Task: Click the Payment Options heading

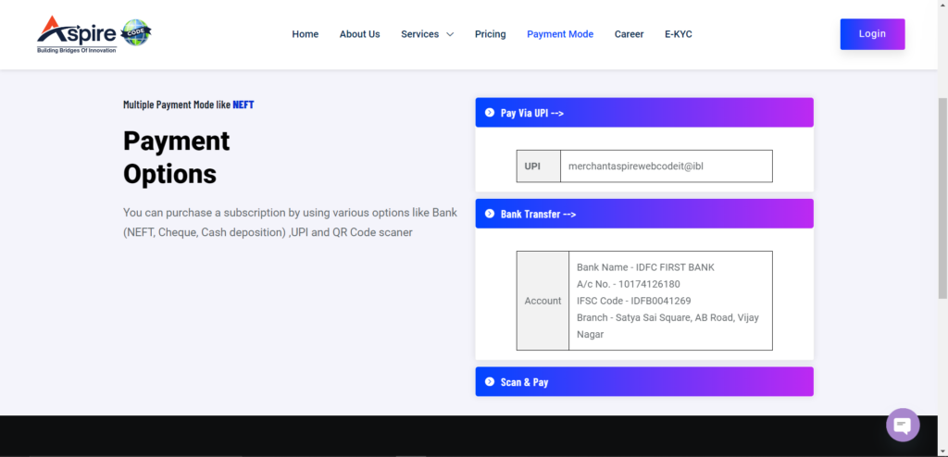Action: (x=177, y=157)
